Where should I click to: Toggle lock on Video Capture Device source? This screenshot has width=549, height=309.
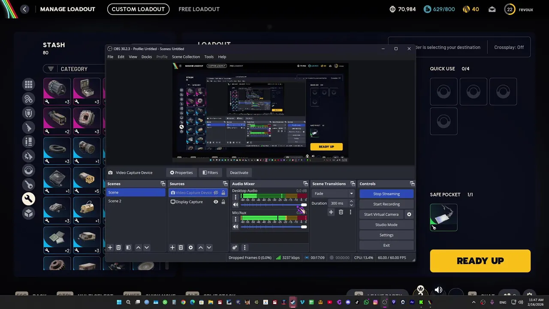coord(223,193)
